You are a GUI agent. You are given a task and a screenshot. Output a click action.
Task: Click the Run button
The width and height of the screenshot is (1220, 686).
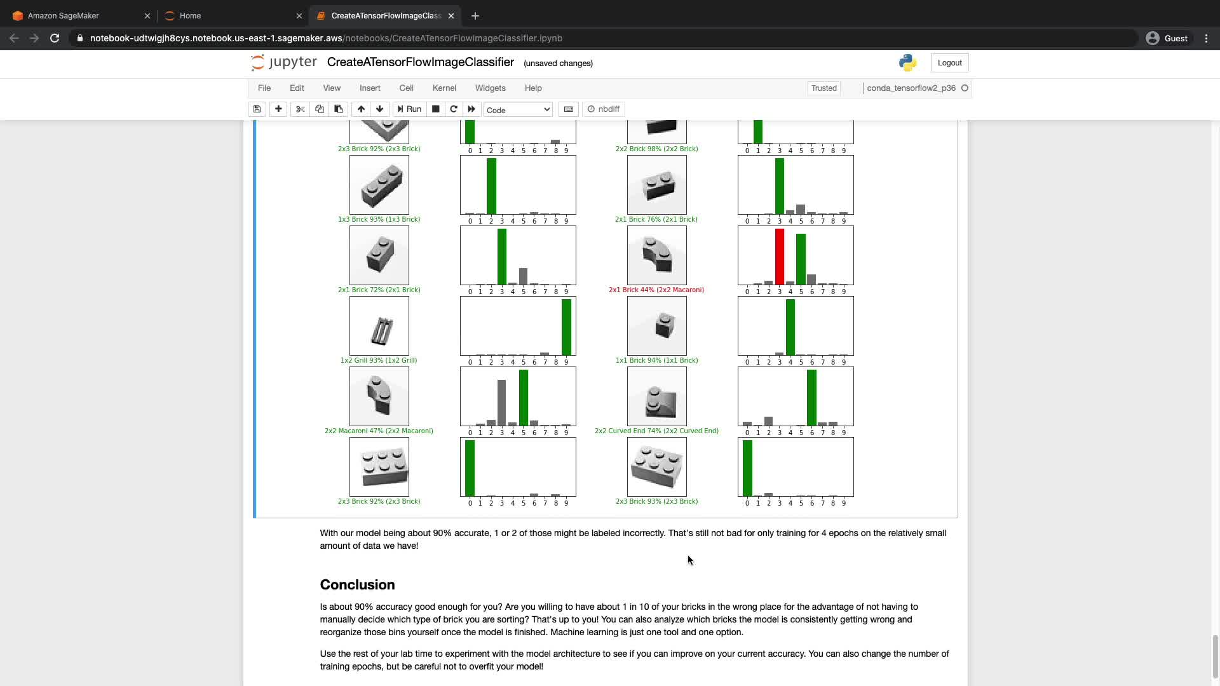click(x=409, y=109)
